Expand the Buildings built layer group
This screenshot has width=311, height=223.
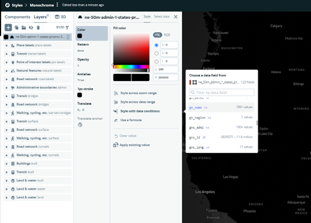[6, 164]
